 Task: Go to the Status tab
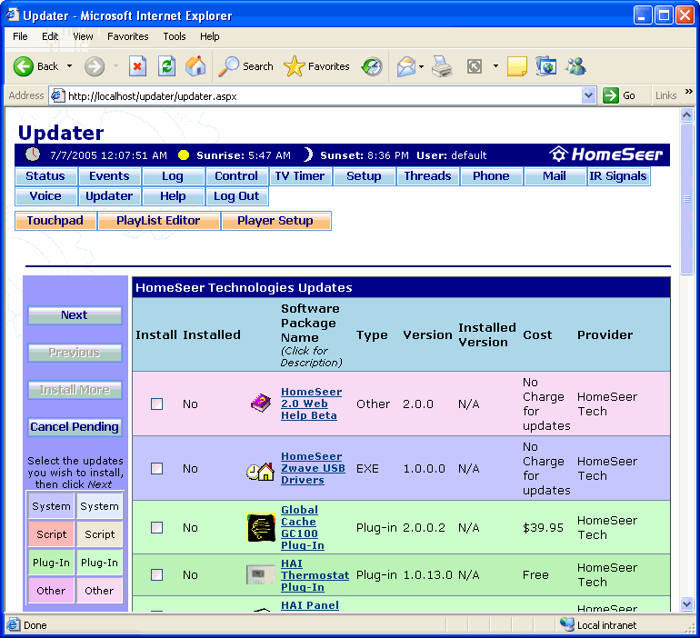[x=45, y=176]
